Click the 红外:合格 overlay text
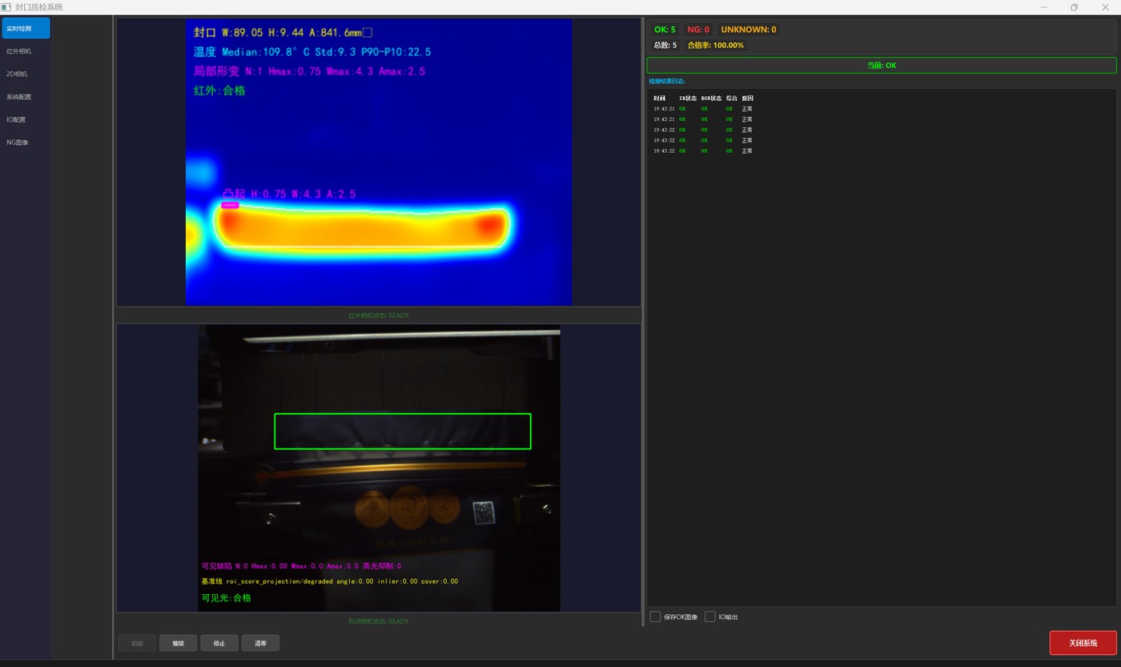The image size is (1121, 667). (219, 91)
